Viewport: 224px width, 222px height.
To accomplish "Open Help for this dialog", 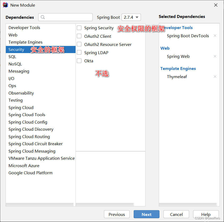I will 206,214.
